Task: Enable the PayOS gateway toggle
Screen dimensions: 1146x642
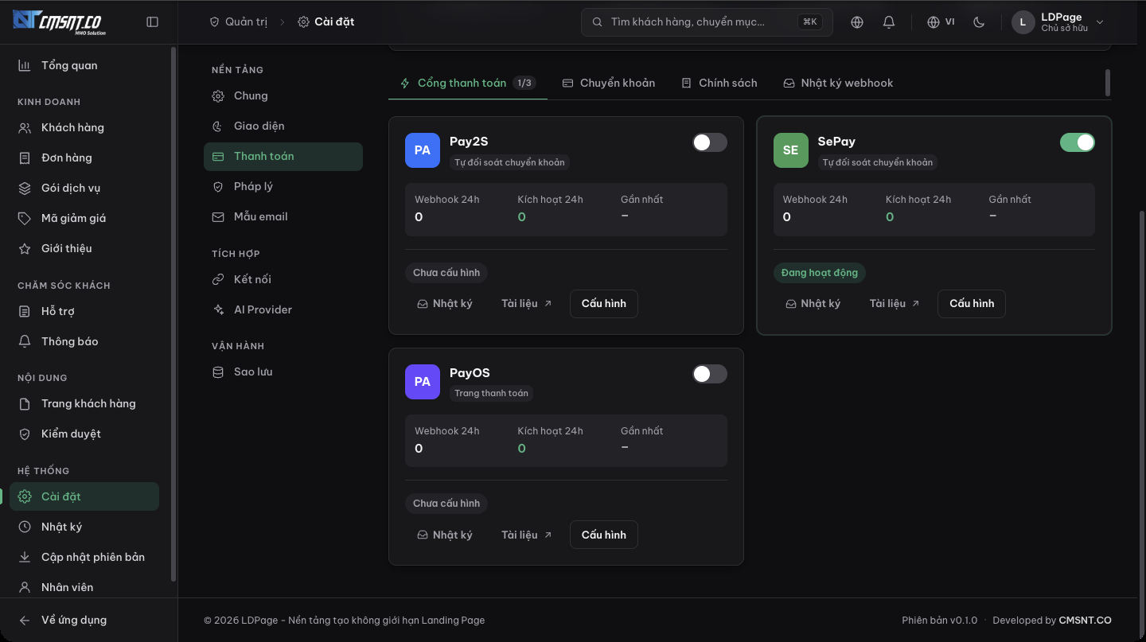Action: tap(710, 374)
